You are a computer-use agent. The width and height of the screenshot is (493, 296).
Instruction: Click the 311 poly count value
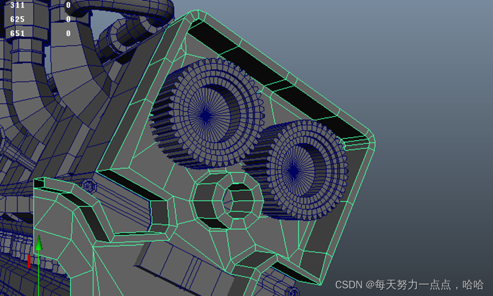pyautogui.click(x=18, y=5)
